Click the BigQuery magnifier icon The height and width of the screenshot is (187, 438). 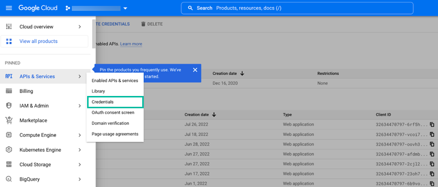click(9, 179)
